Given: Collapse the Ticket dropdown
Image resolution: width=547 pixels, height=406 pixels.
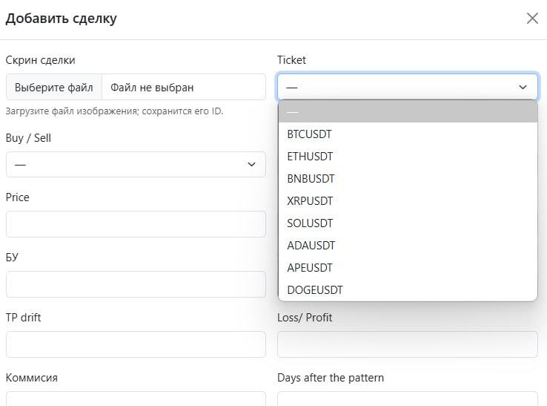Looking at the screenshot, I should coord(407,87).
